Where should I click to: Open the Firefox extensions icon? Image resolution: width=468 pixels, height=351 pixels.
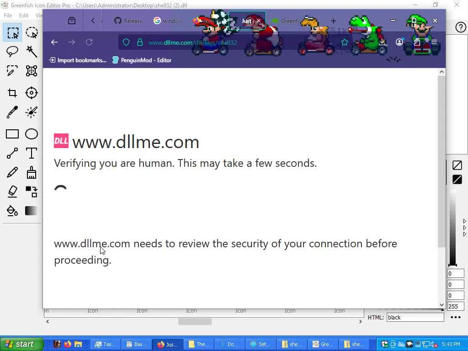tap(417, 43)
